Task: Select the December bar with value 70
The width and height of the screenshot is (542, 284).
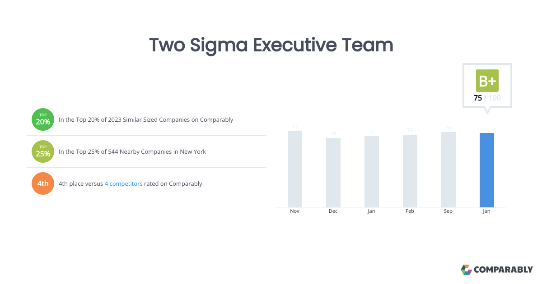Action: [x=333, y=172]
